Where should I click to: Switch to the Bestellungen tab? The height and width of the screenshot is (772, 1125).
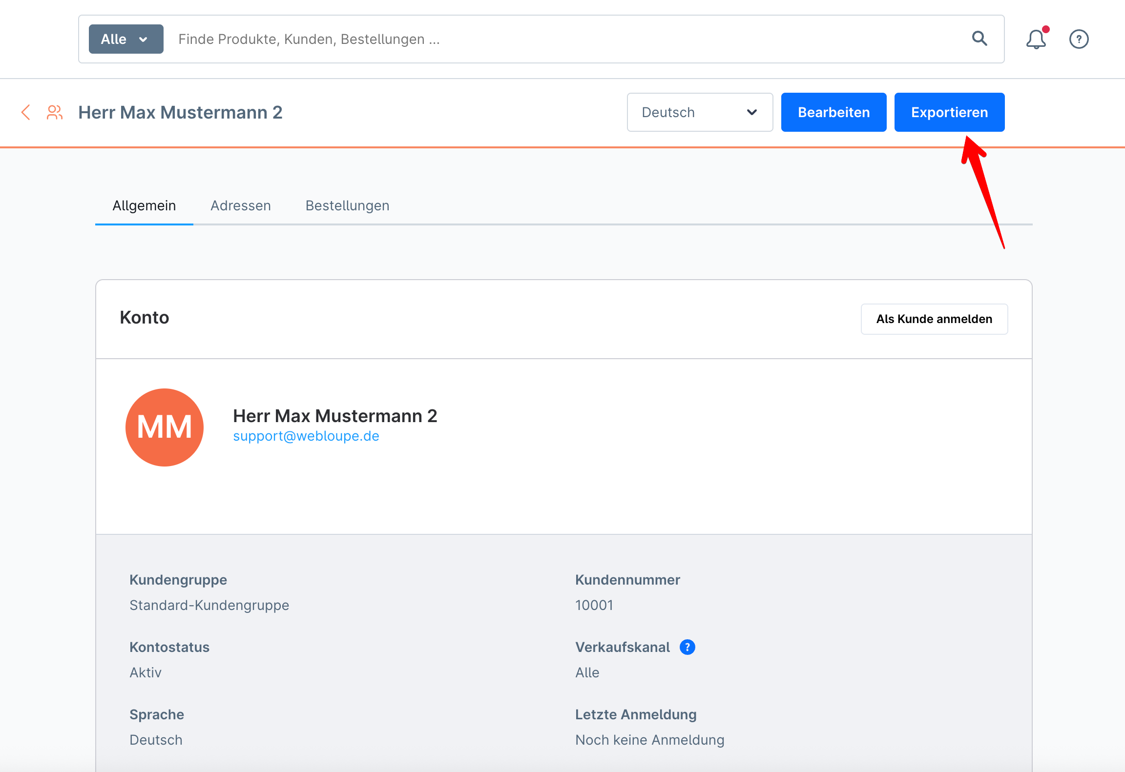point(347,205)
